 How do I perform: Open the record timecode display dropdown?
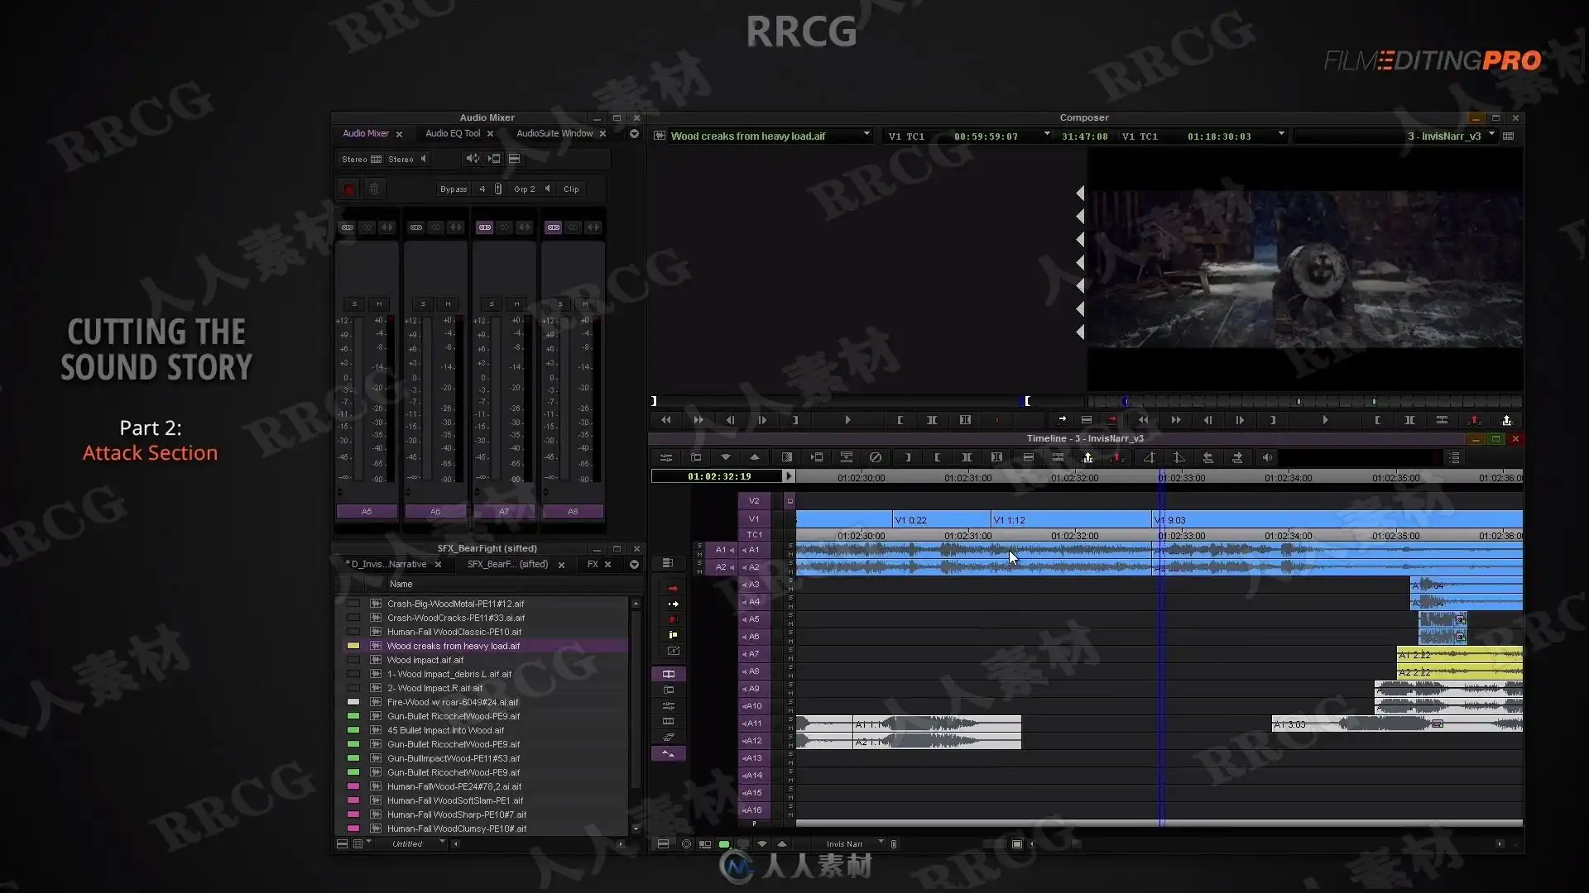(1281, 135)
